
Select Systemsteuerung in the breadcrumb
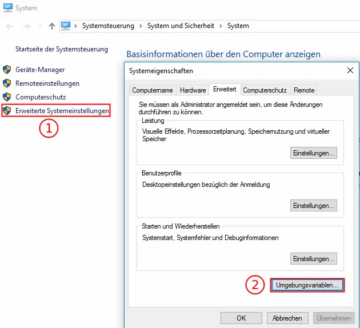click(x=108, y=26)
